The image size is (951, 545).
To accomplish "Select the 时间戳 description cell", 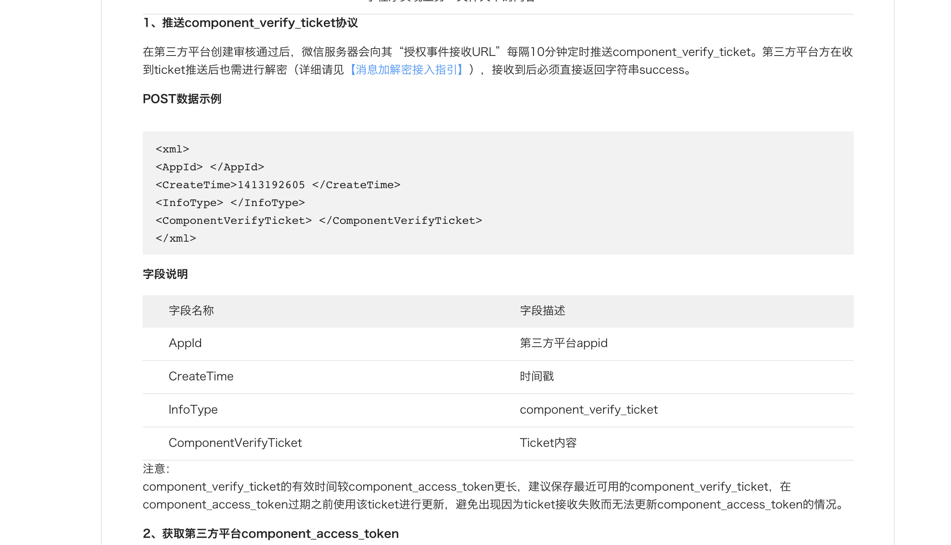I will [x=537, y=376].
